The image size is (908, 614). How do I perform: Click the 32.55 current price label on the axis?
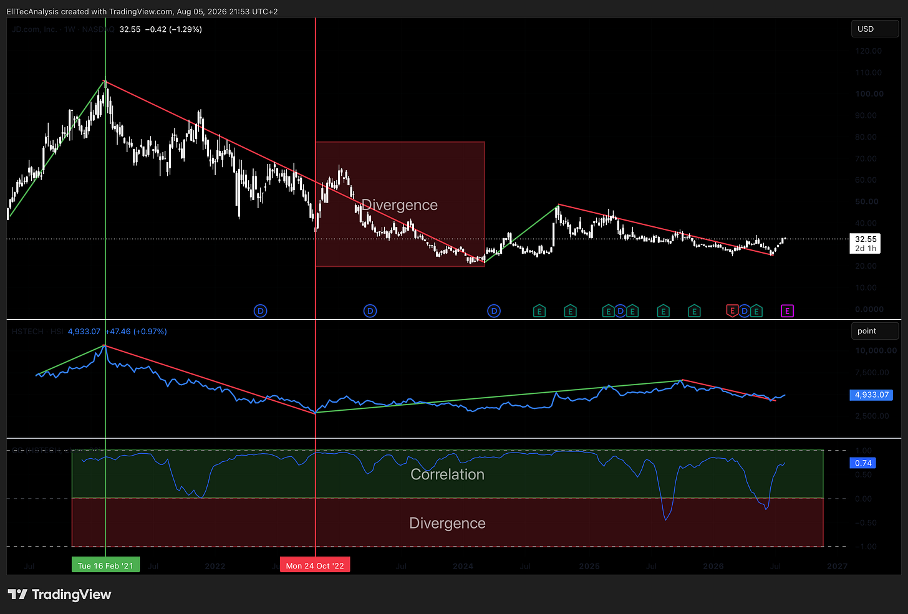click(865, 244)
